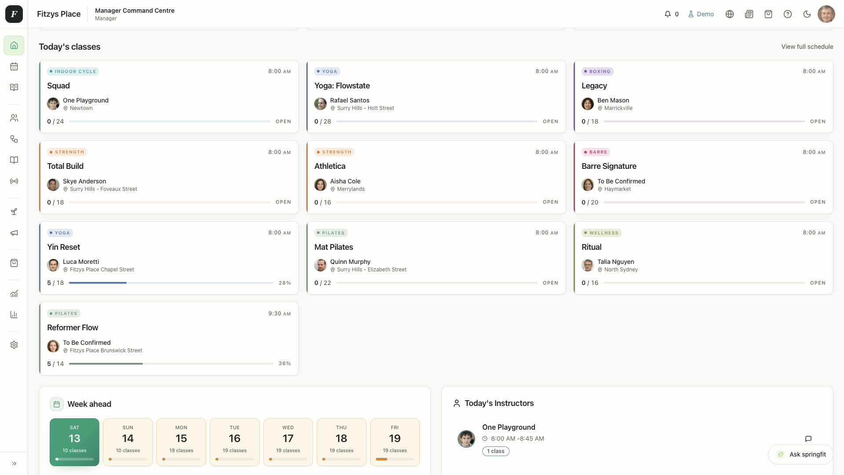
Task: Click the broadcast signal icon in sidebar
Action: 14,181
